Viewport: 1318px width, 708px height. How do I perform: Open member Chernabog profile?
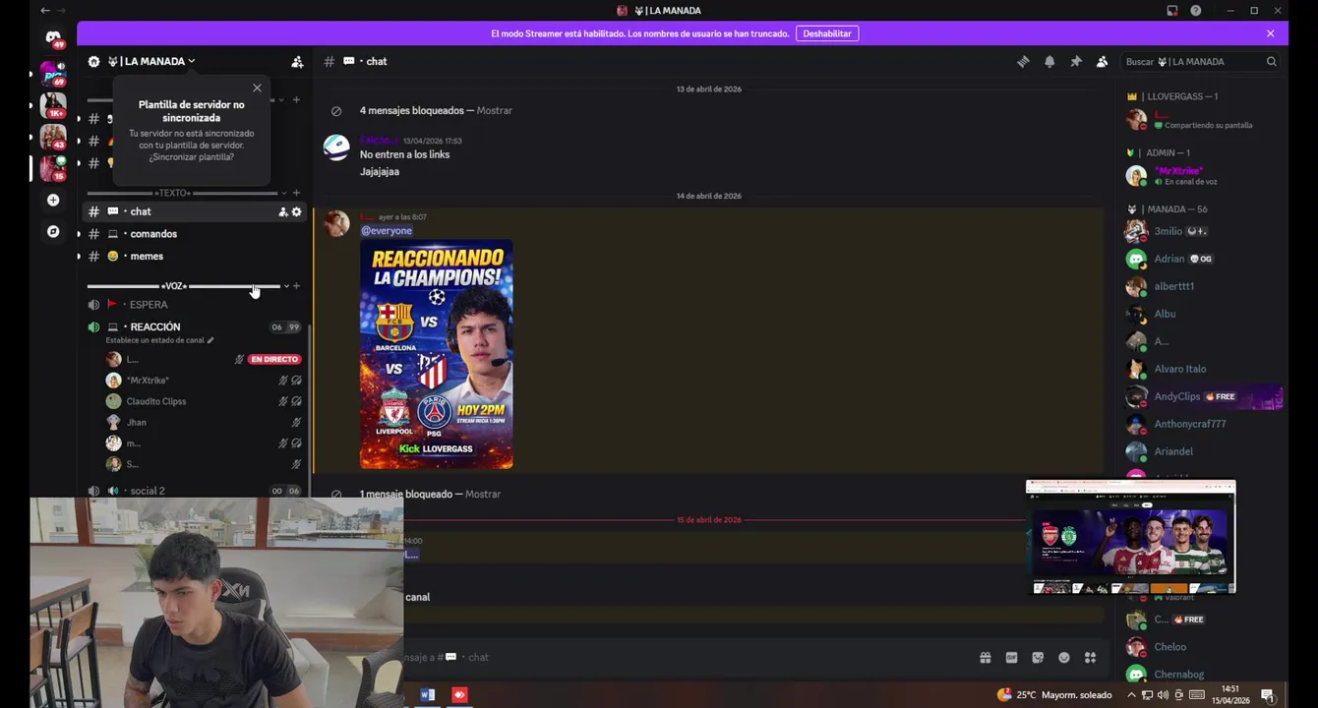[1203, 675]
